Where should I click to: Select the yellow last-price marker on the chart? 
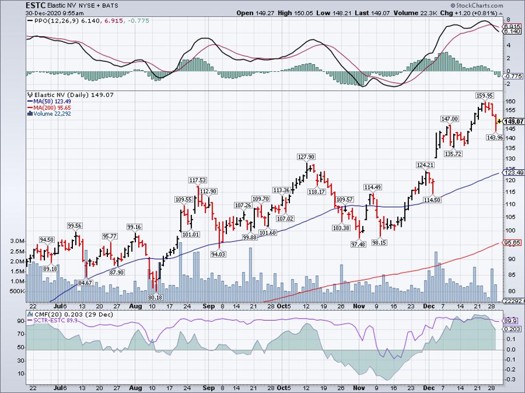[499, 122]
